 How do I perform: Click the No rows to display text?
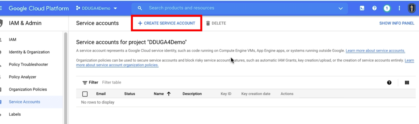coord(98,102)
